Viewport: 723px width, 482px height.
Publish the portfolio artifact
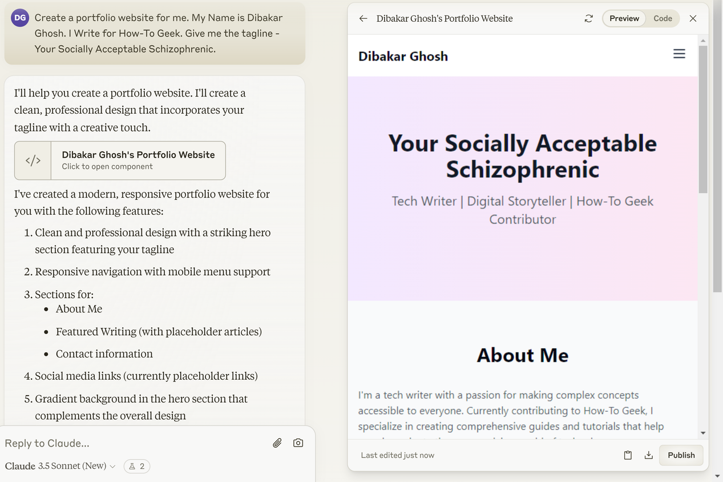point(681,455)
